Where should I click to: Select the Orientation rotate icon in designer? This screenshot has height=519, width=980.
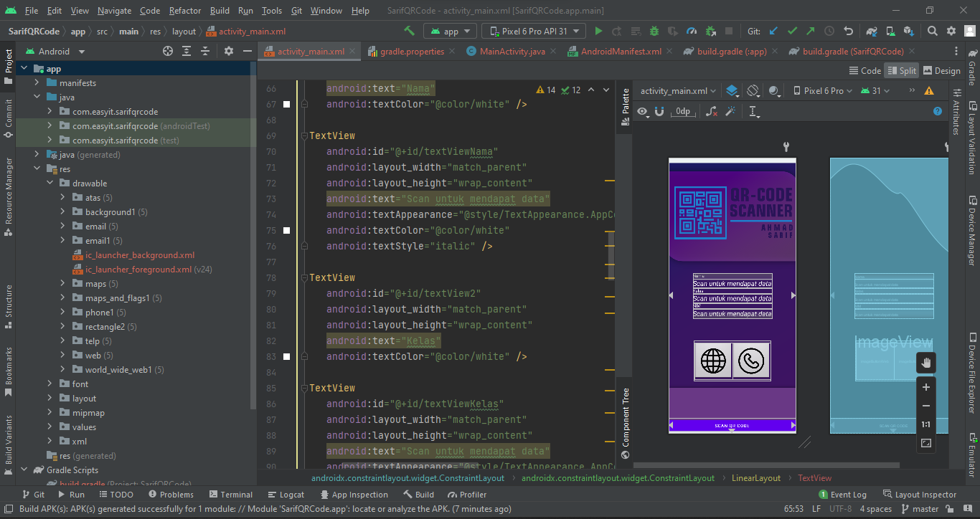753,91
